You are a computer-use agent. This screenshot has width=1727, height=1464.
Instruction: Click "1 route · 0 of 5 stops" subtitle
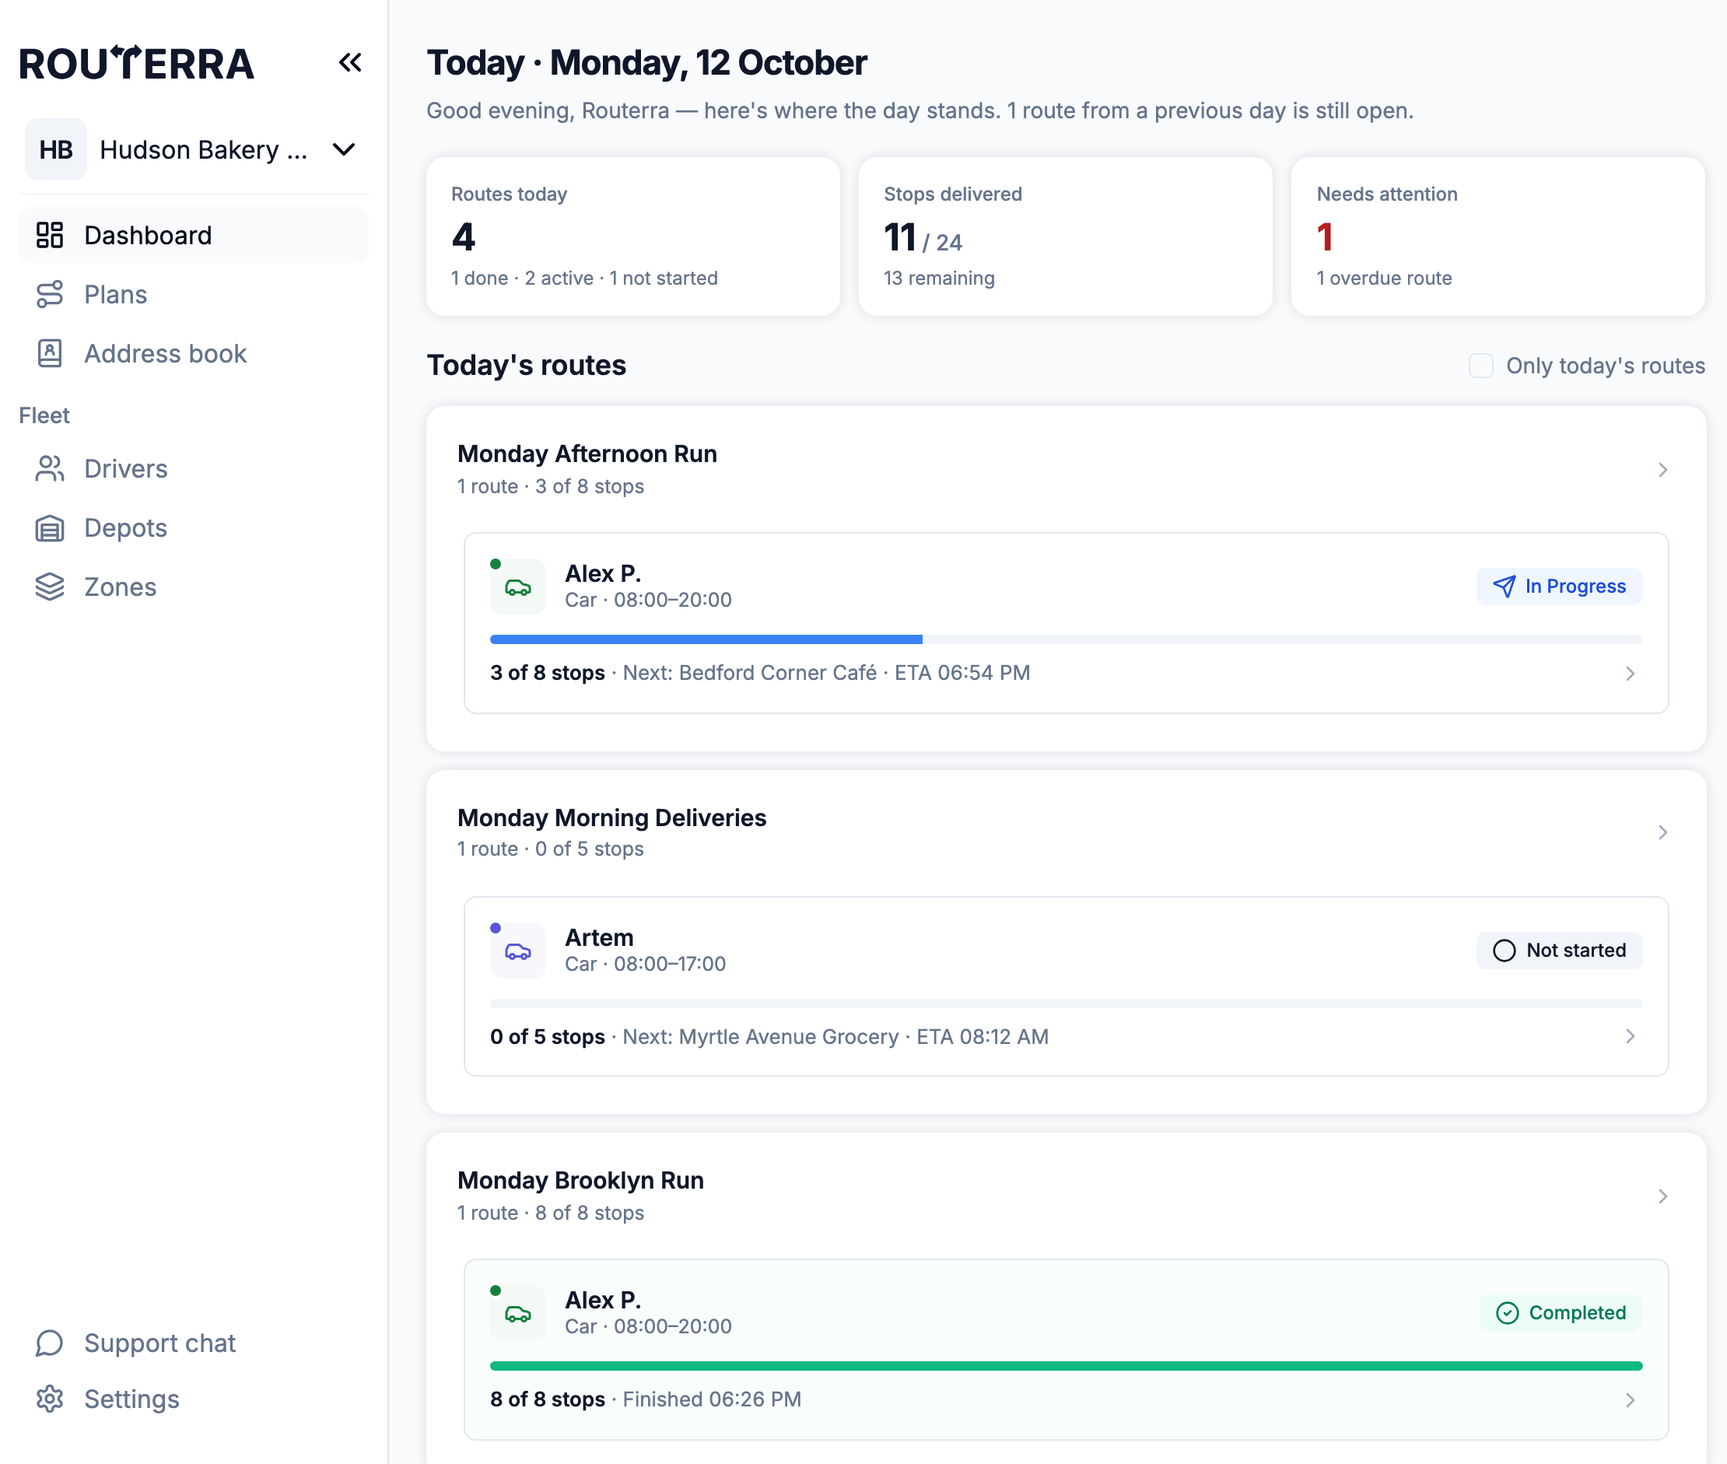[550, 849]
